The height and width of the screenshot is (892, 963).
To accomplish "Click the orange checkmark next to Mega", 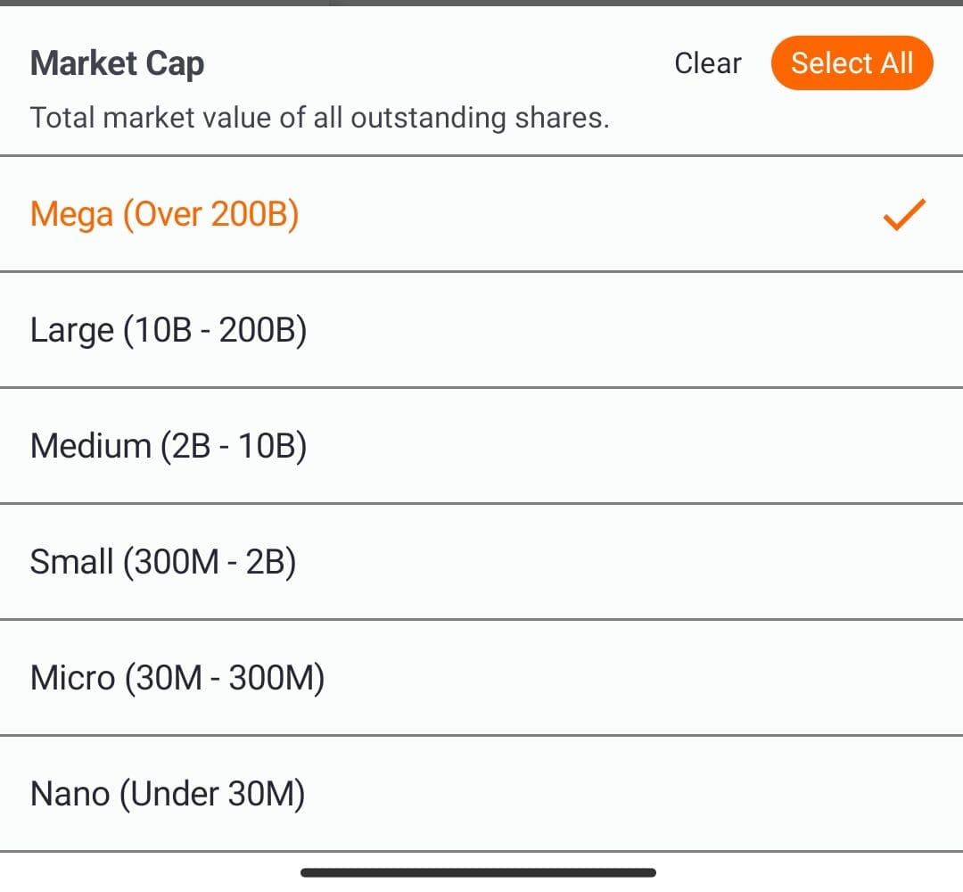I will (x=903, y=213).
